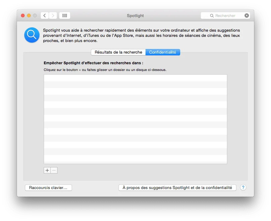This screenshot has width=271, height=221.
Task: Click the blue Spotlight magnifier icon
Action: [32, 35]
